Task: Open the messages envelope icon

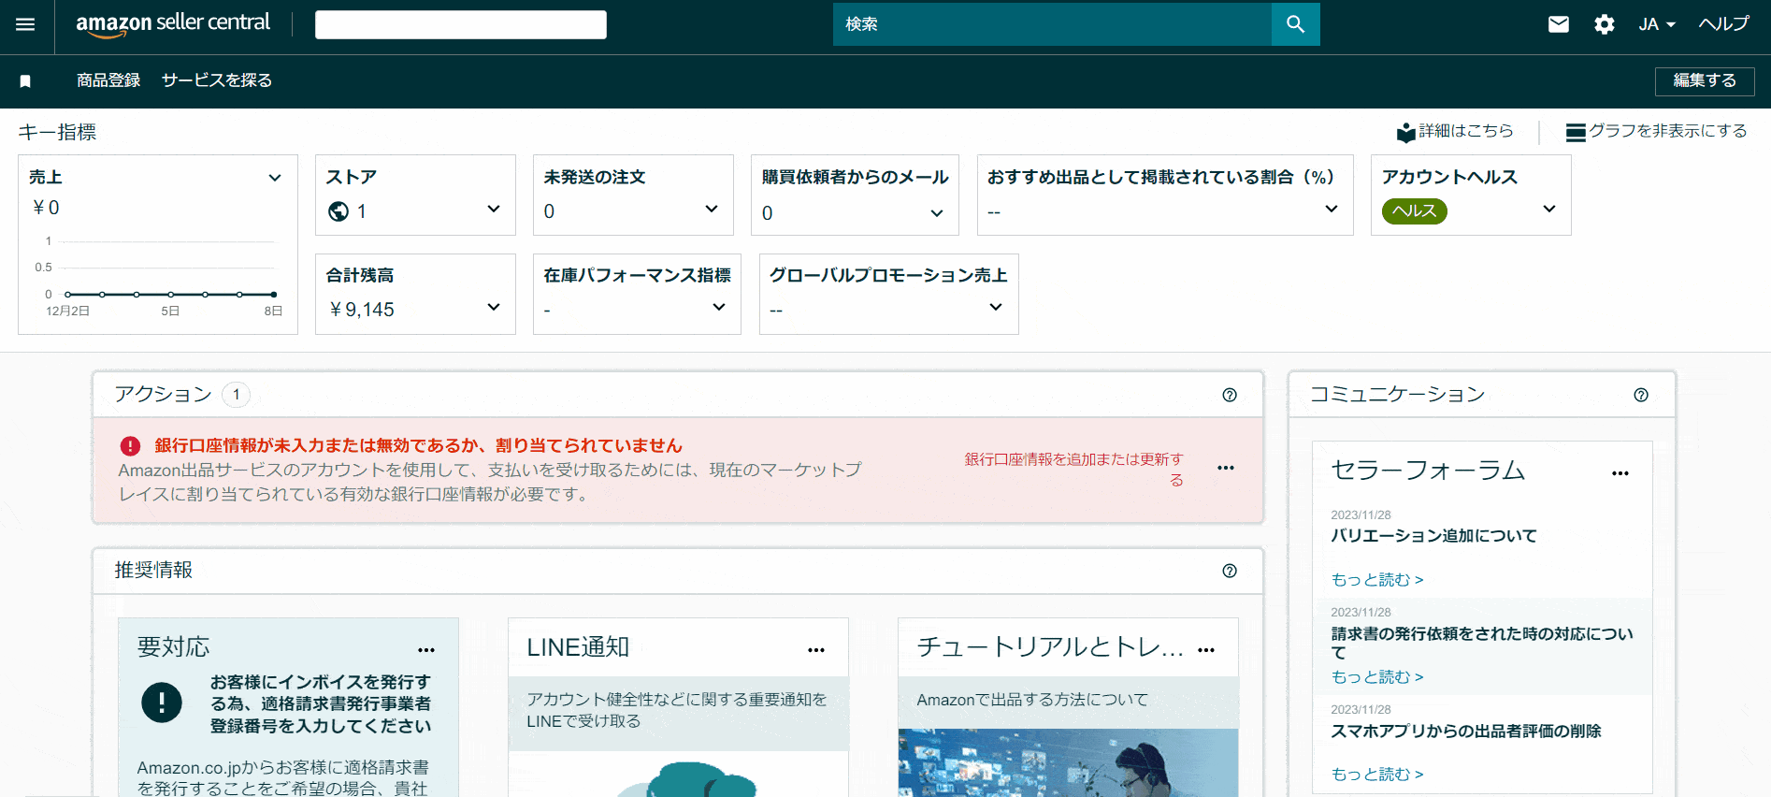Action: pos(1558,24)
